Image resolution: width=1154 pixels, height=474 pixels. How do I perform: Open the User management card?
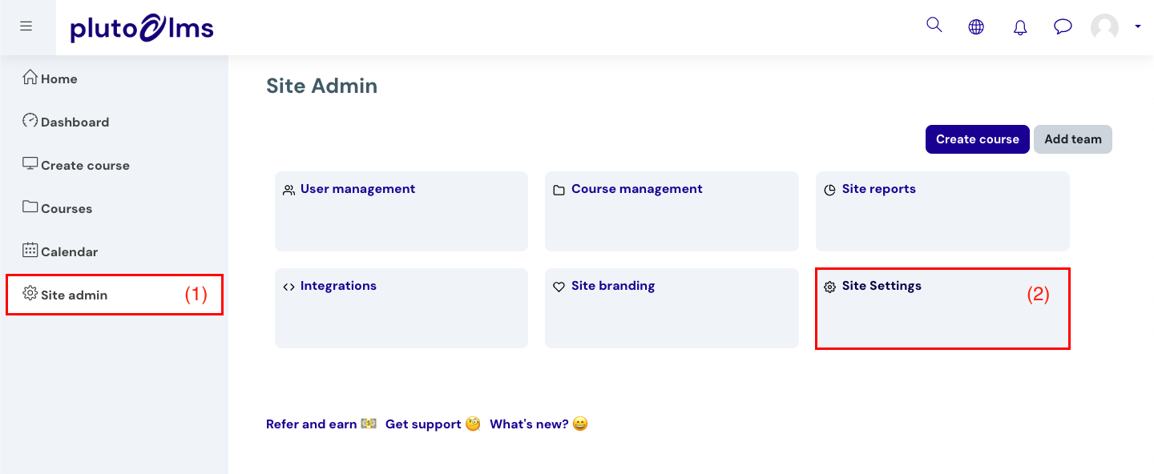401,211
